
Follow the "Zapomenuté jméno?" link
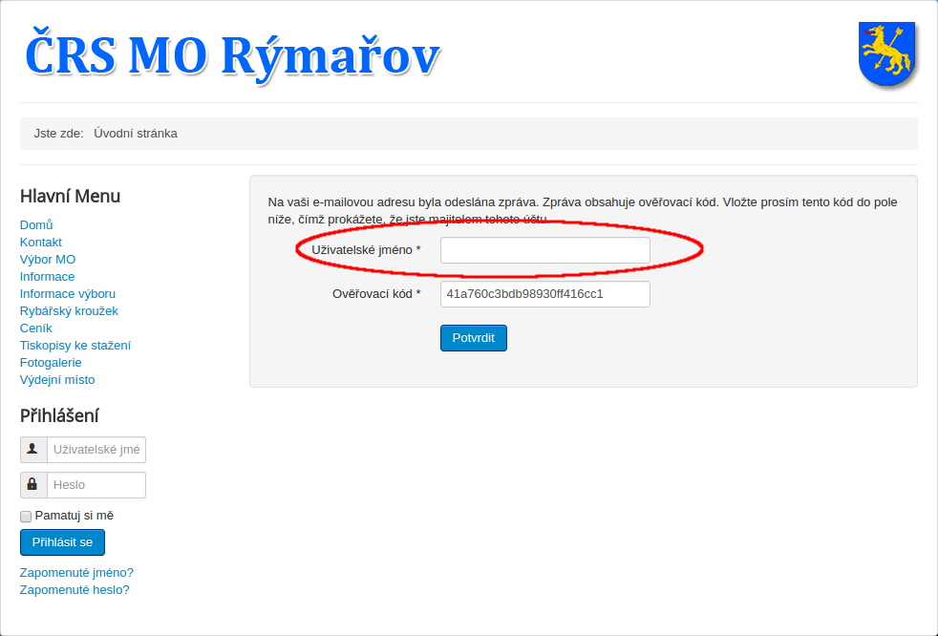76,573
